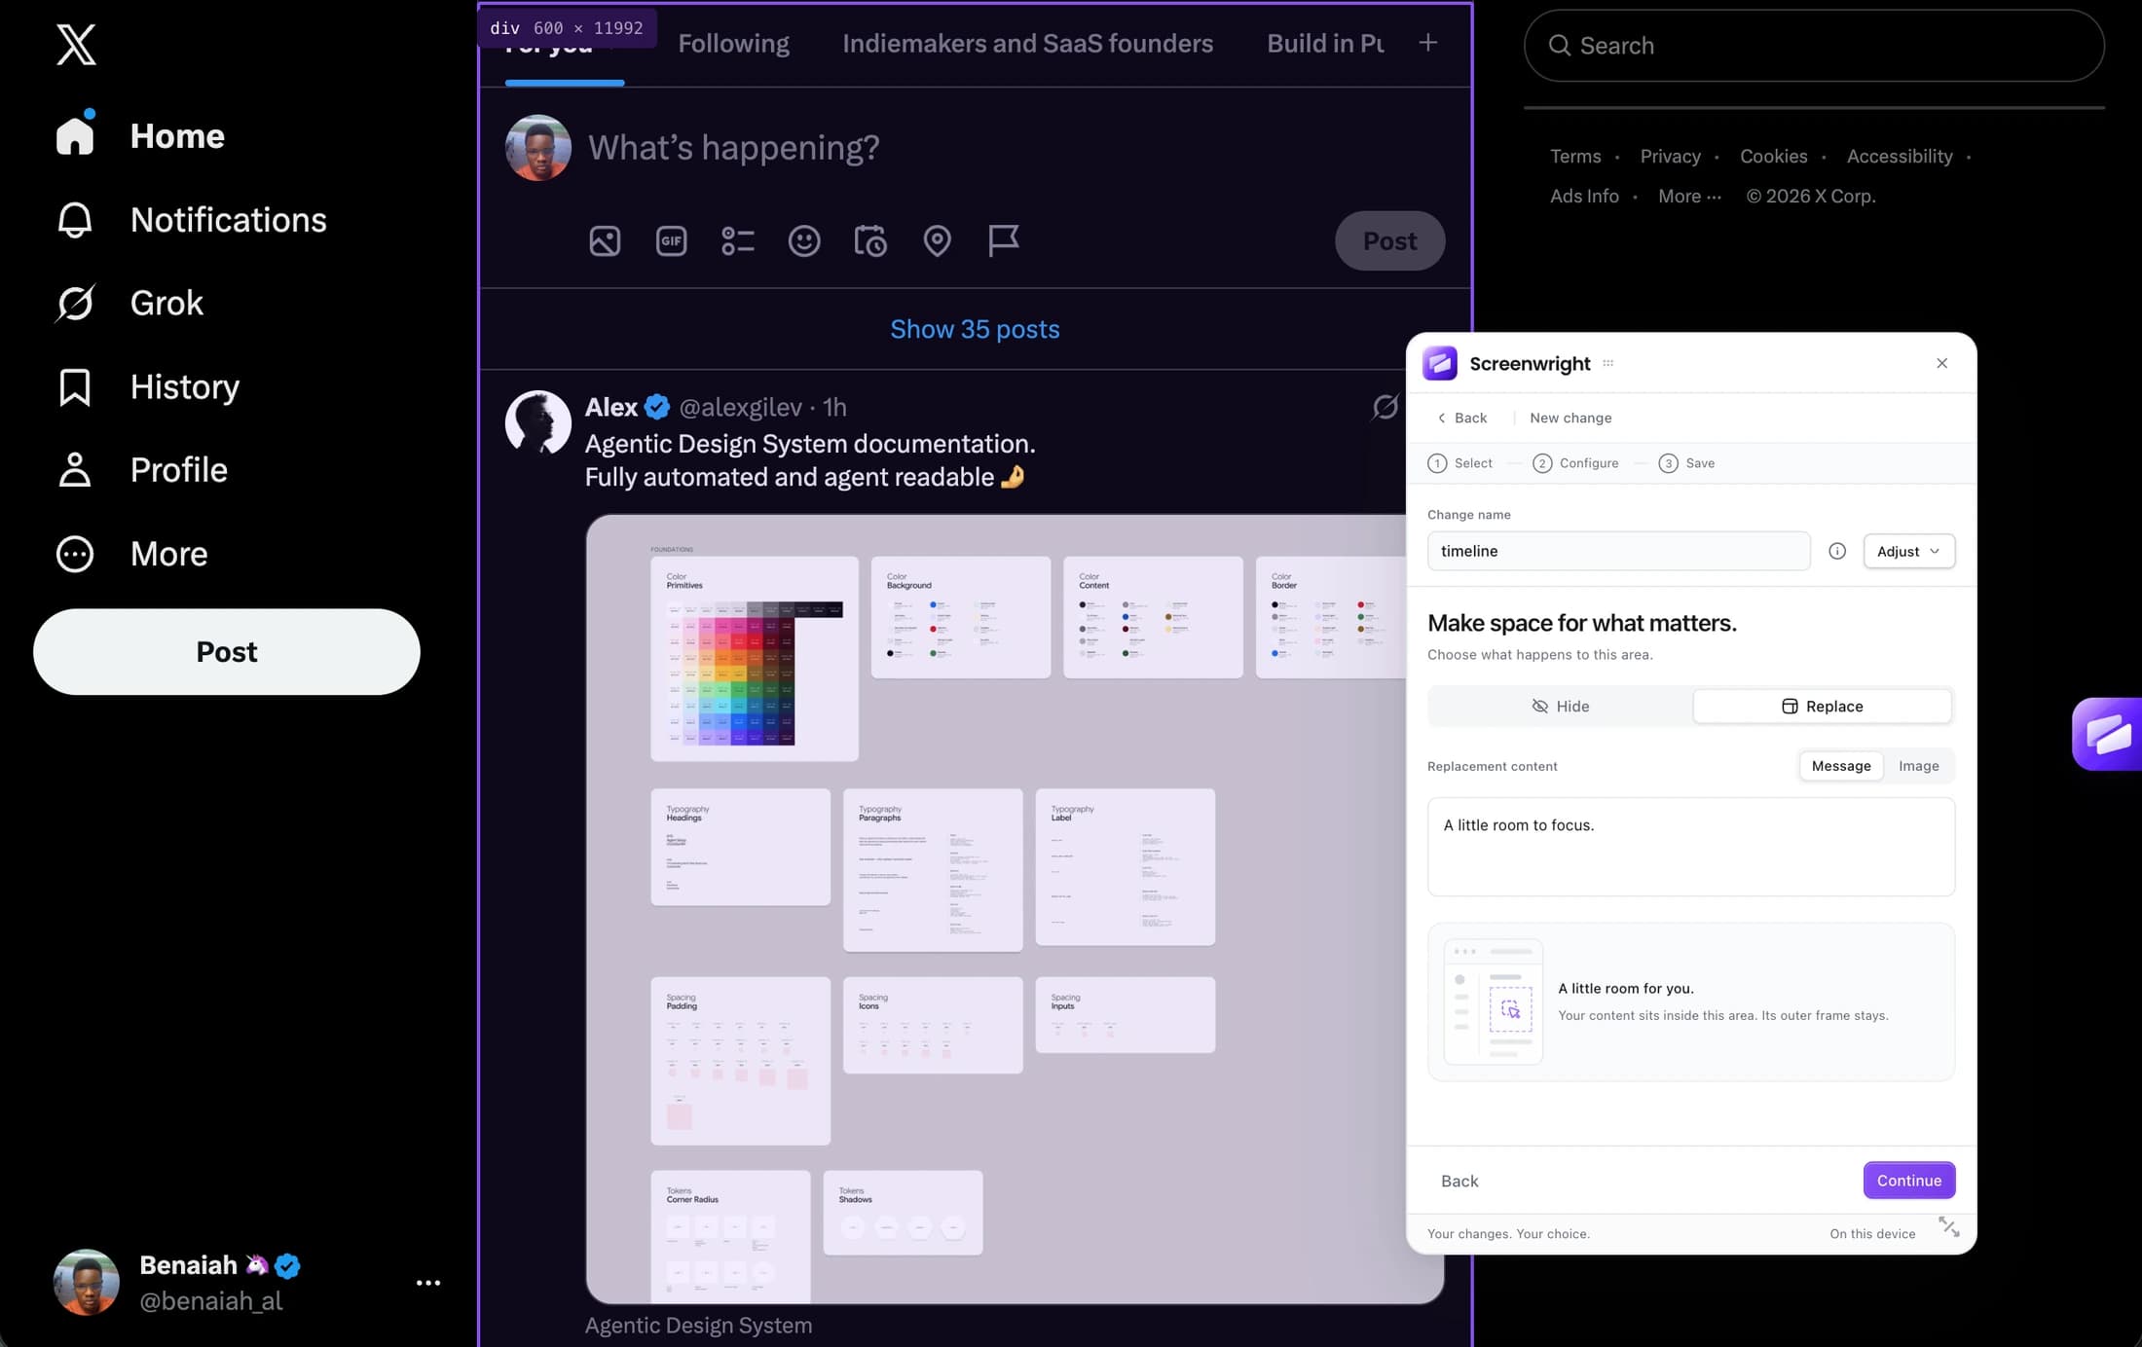Image resolution: width=2142 pixels, height=1347 pixels.
Task: Click the Back button in Screenwright footer
Action: (x=1459, y=1181)
